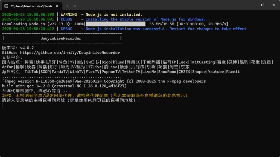Click the Node.js download progress bar

(x=115, y=24)
